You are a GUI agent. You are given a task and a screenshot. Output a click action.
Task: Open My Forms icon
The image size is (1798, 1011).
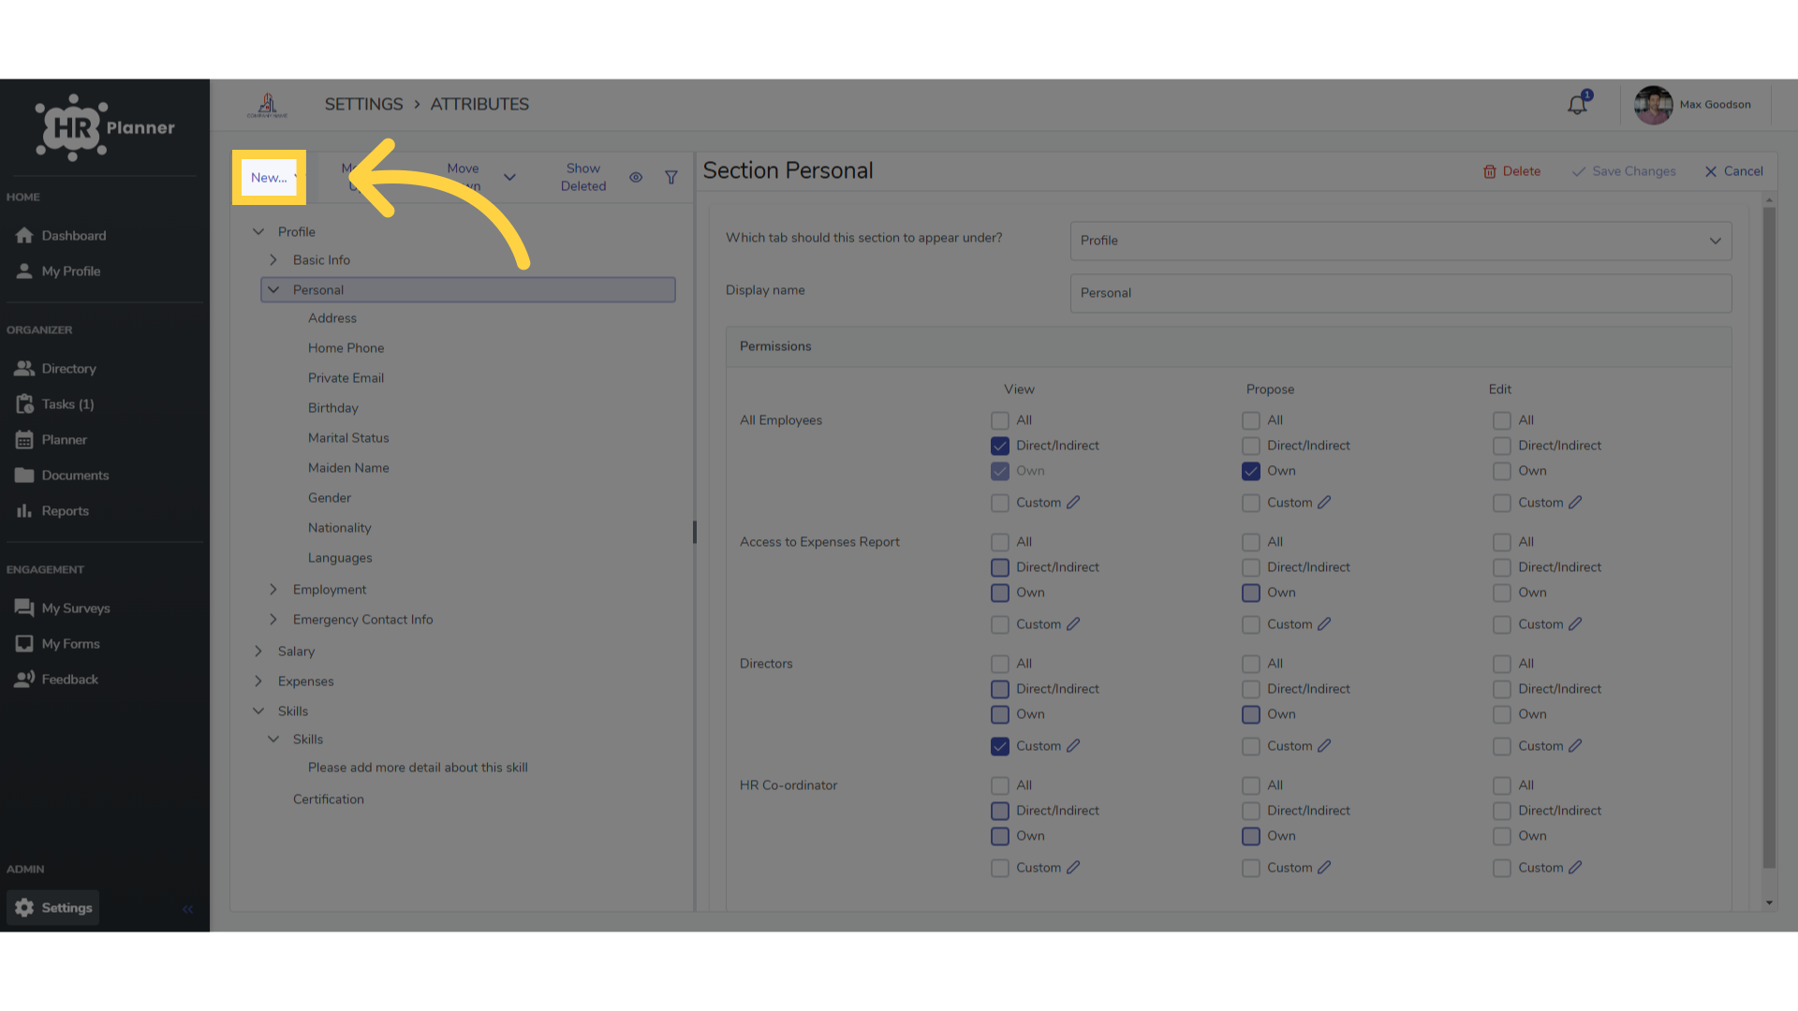(x=24, y=644)
